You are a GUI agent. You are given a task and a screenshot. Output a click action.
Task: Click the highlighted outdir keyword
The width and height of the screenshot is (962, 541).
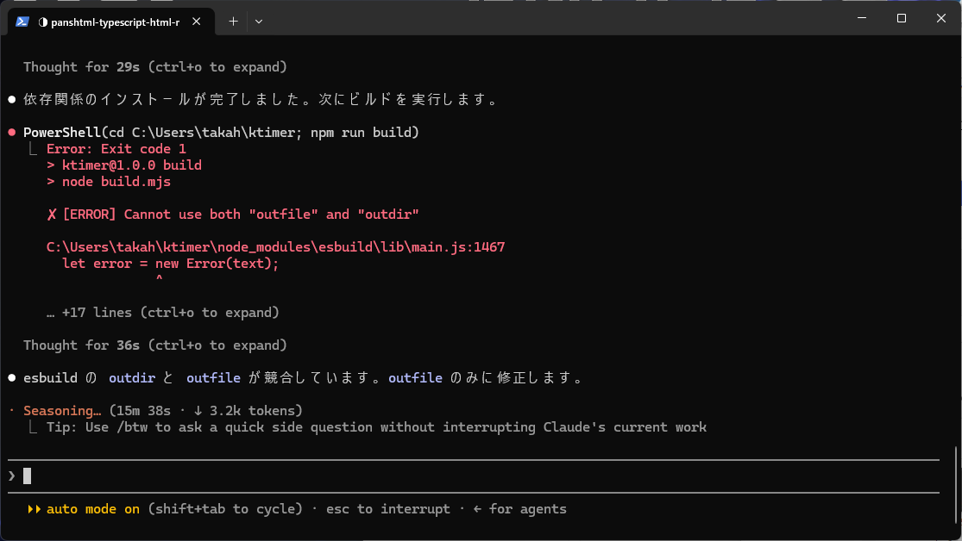pyautogui.click(x=132, y=378)
